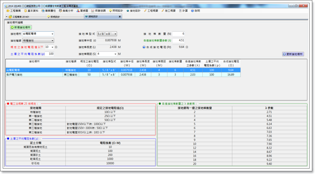Click the 泥土分類 column header
This screenshot has height=174, width=315.
click(x=35, y=143)
